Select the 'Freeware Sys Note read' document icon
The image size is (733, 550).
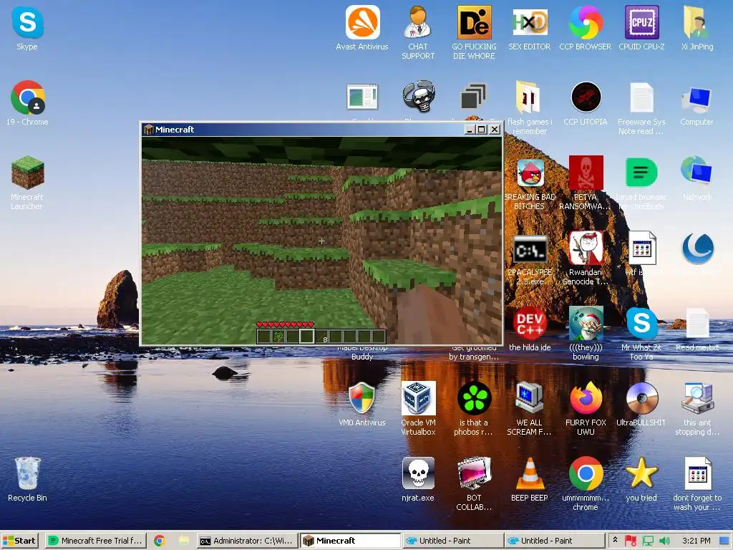pos(641,97)
